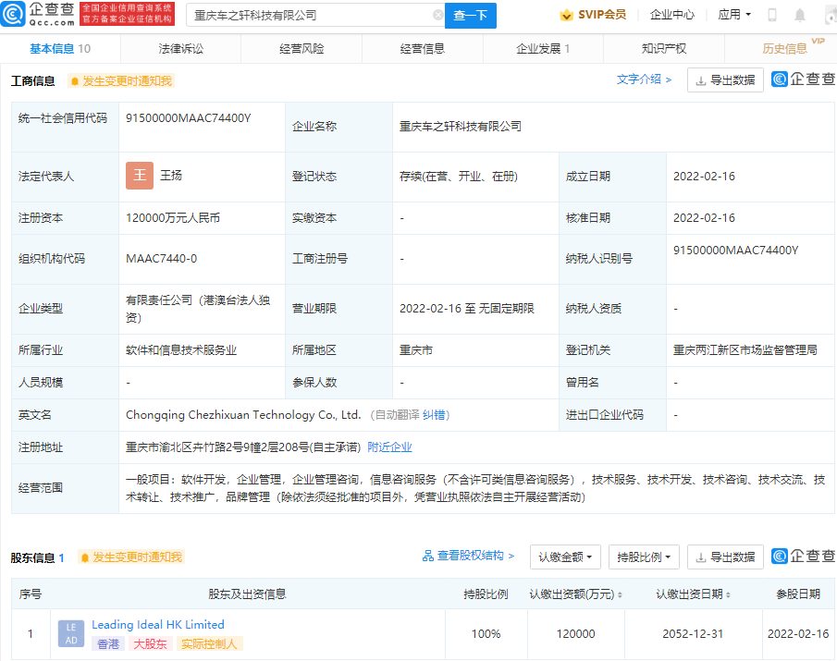Click the bell icon in 股东信息 notification
The width and height of the screenshot is (837, 661).
tap(85, 557)
